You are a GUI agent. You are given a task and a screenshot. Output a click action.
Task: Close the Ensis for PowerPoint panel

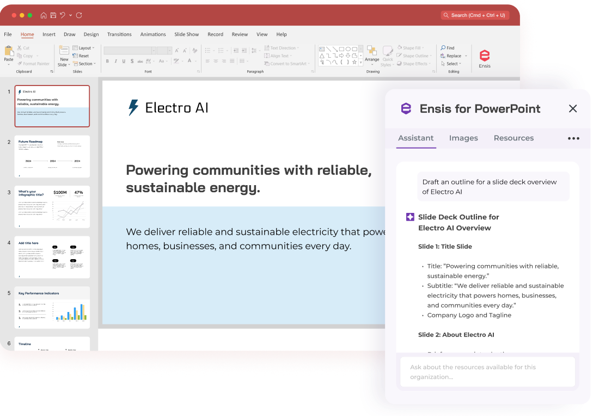click(x=572, y=108)
